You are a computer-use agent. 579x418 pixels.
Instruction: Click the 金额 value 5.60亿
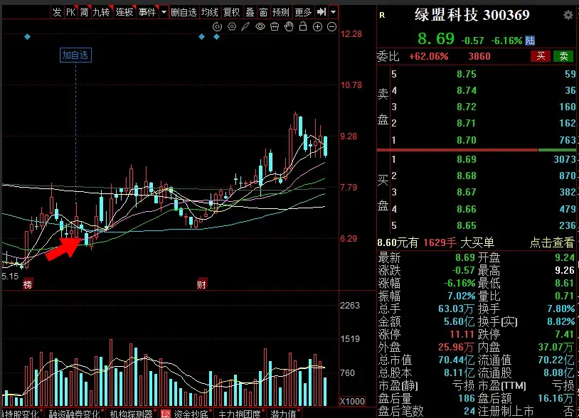(459, 322)
